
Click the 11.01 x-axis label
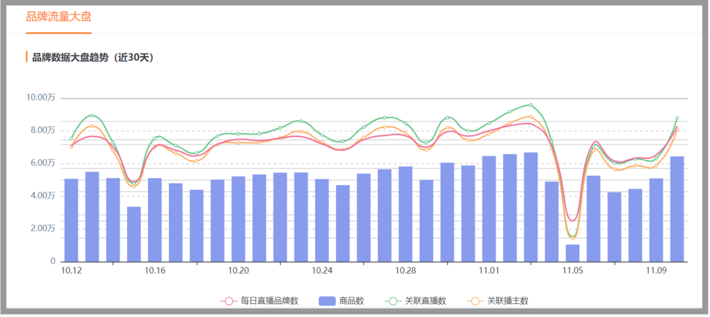point(489,270)
